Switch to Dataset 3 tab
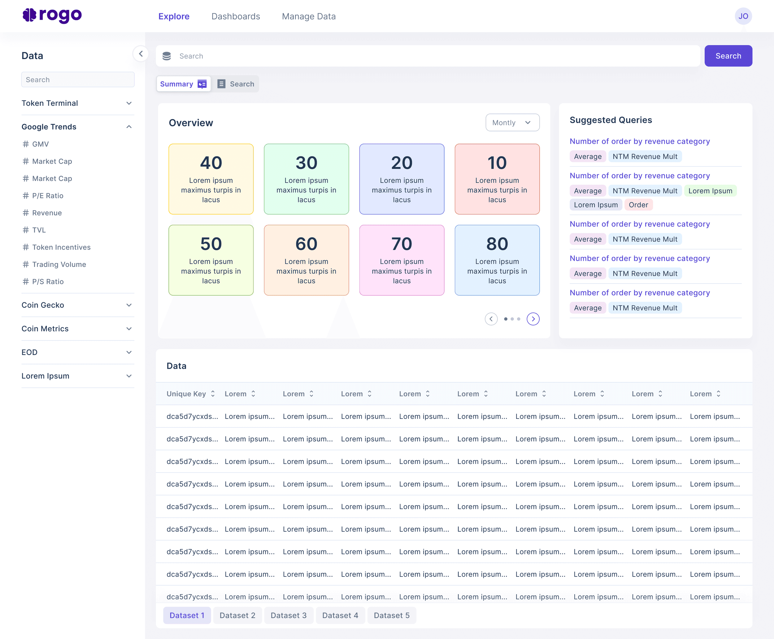The image size is (774, 639). click(289, 615)
